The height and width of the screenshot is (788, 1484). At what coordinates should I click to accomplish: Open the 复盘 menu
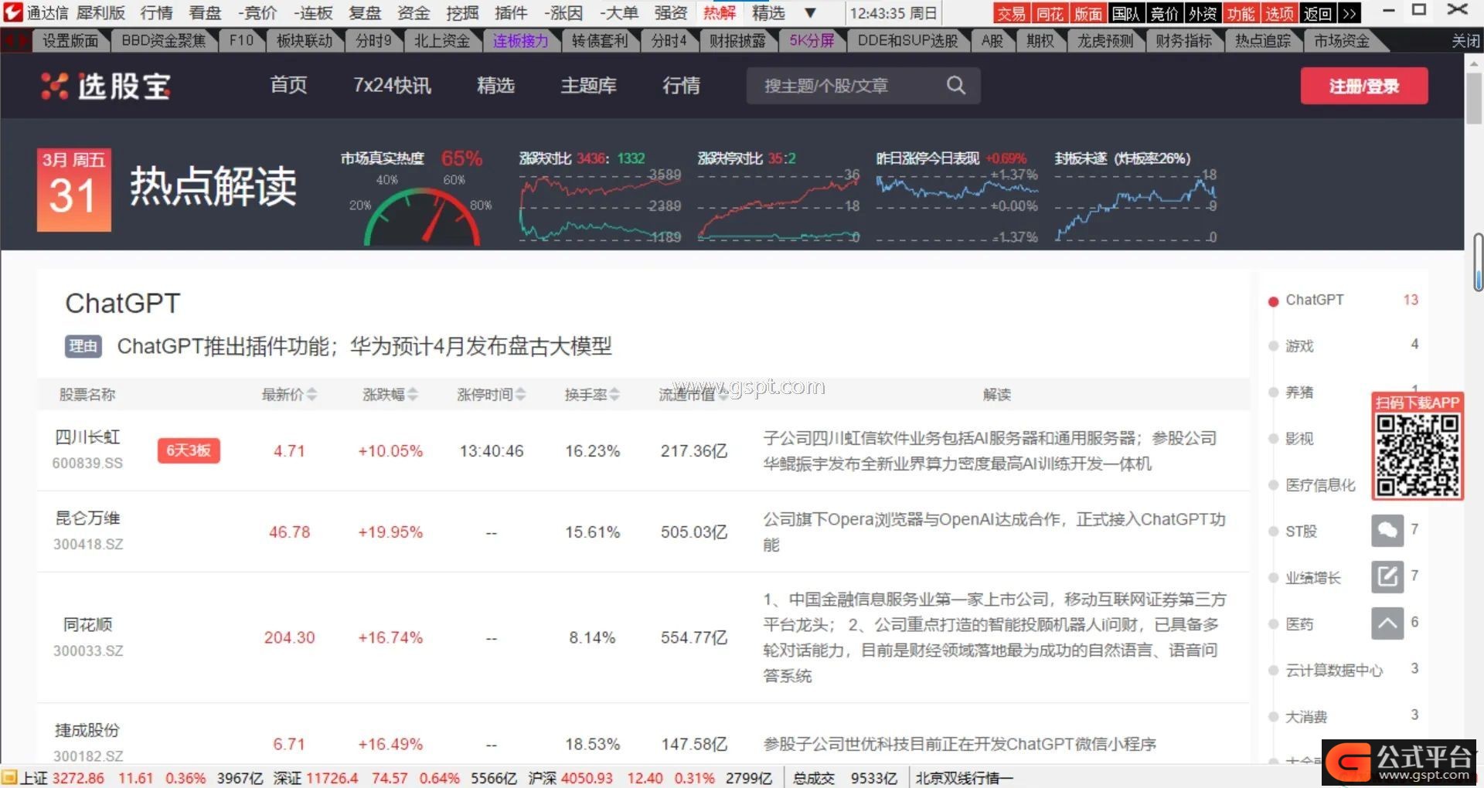point(365,13)
